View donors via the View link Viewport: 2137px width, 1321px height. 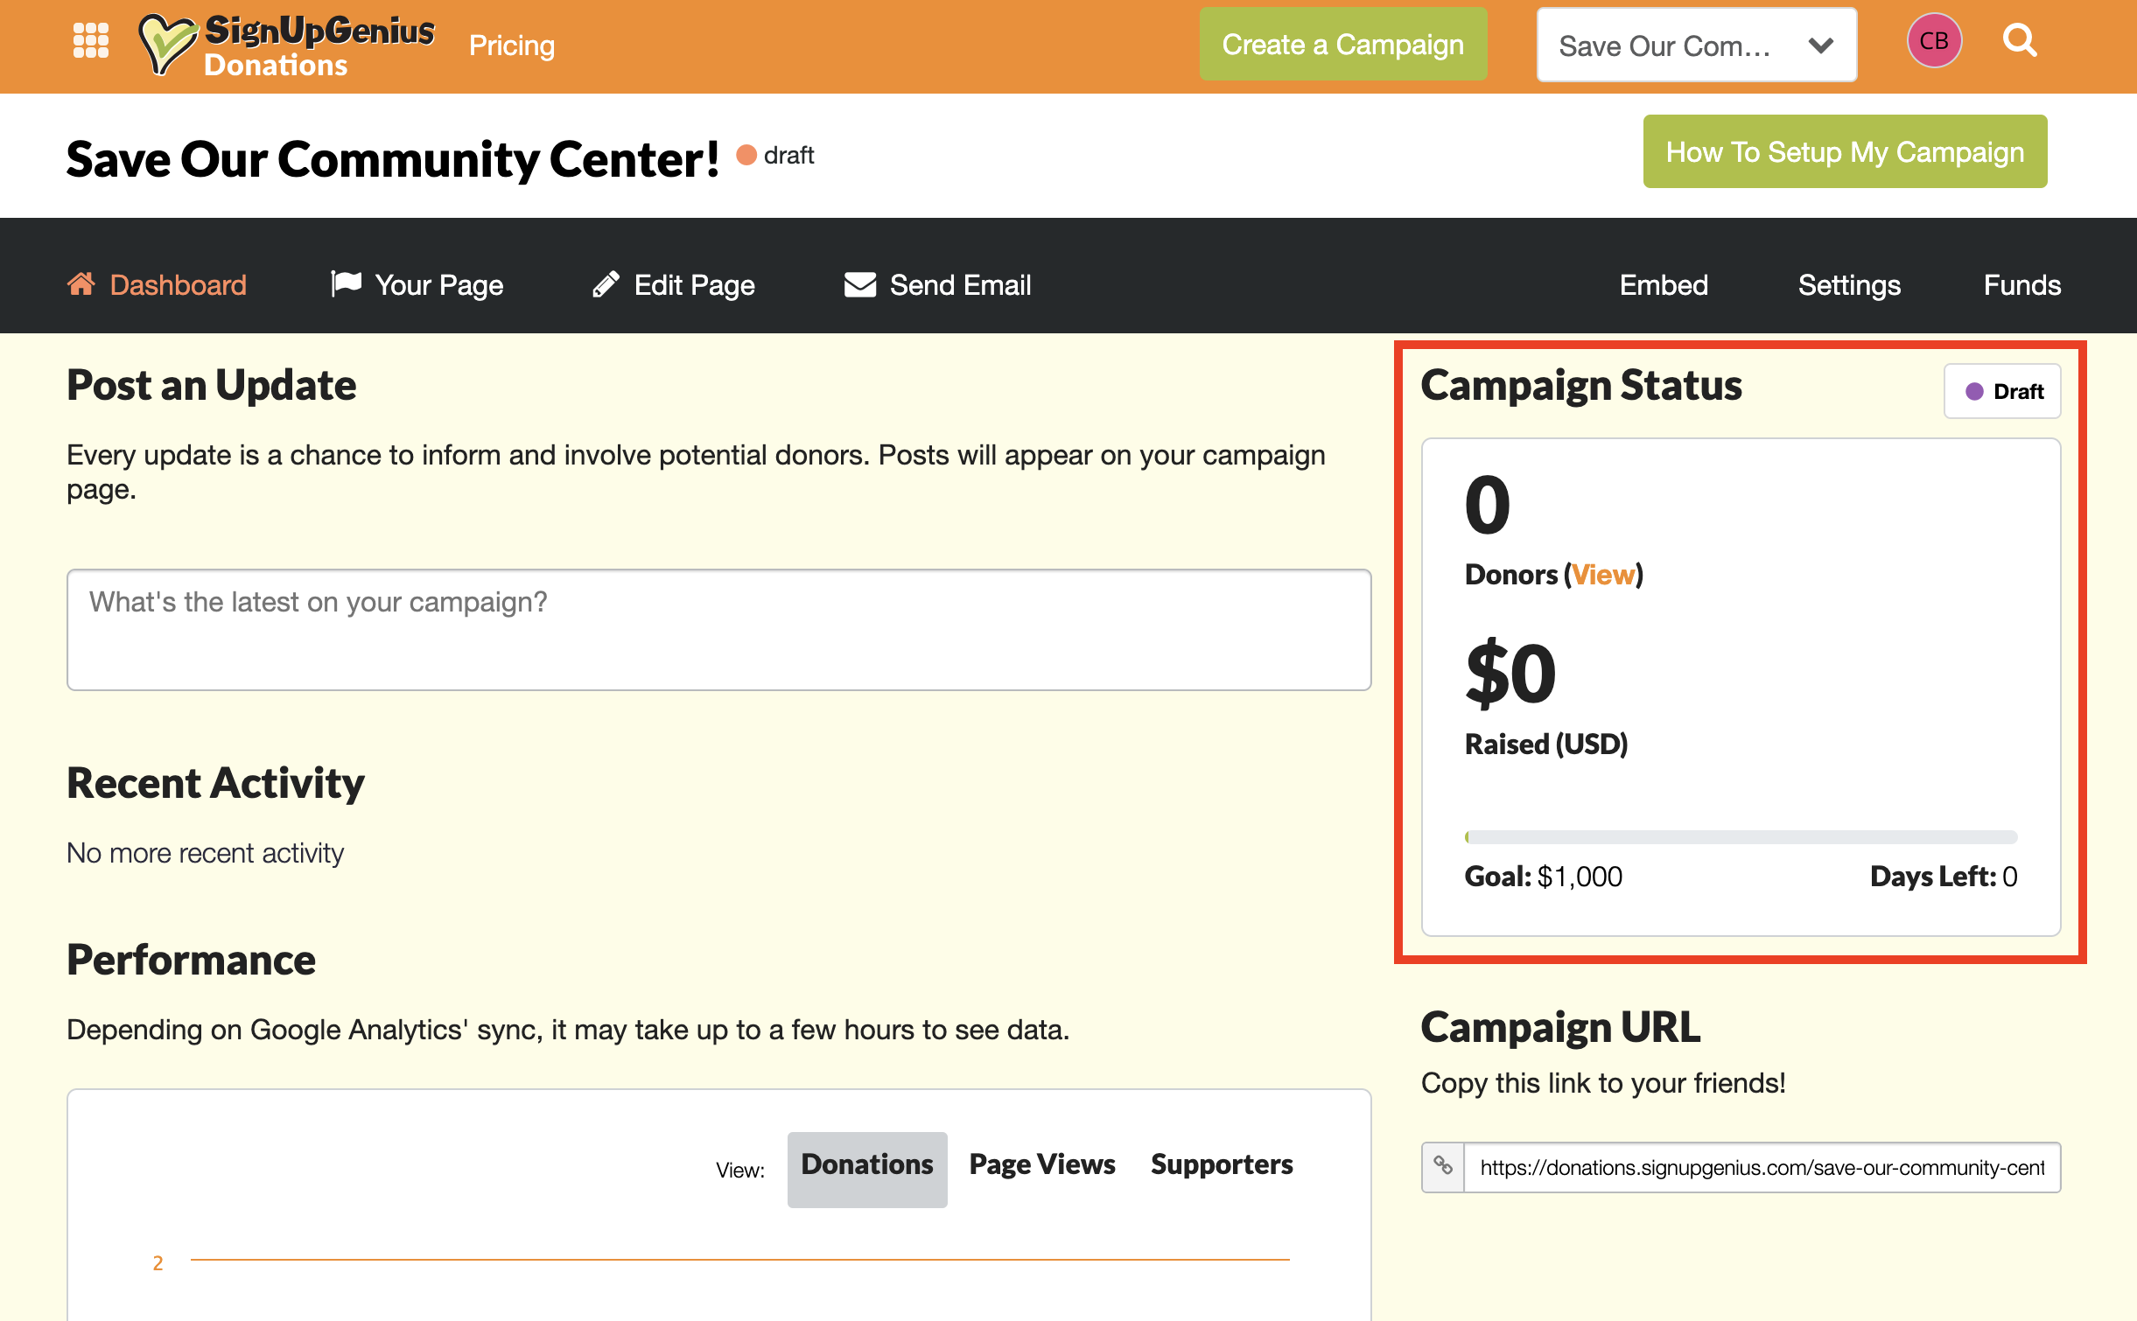[x=1603, y=575]
